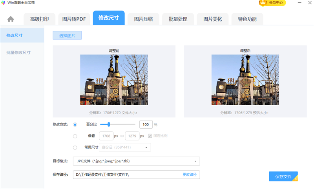
Task: Click the 选择图片 button
Action: click(x=67, y=36)
